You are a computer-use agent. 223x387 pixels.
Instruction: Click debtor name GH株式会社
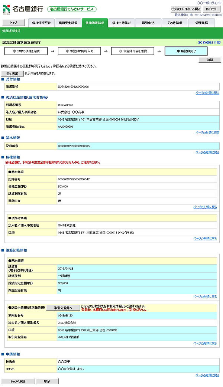67,226
